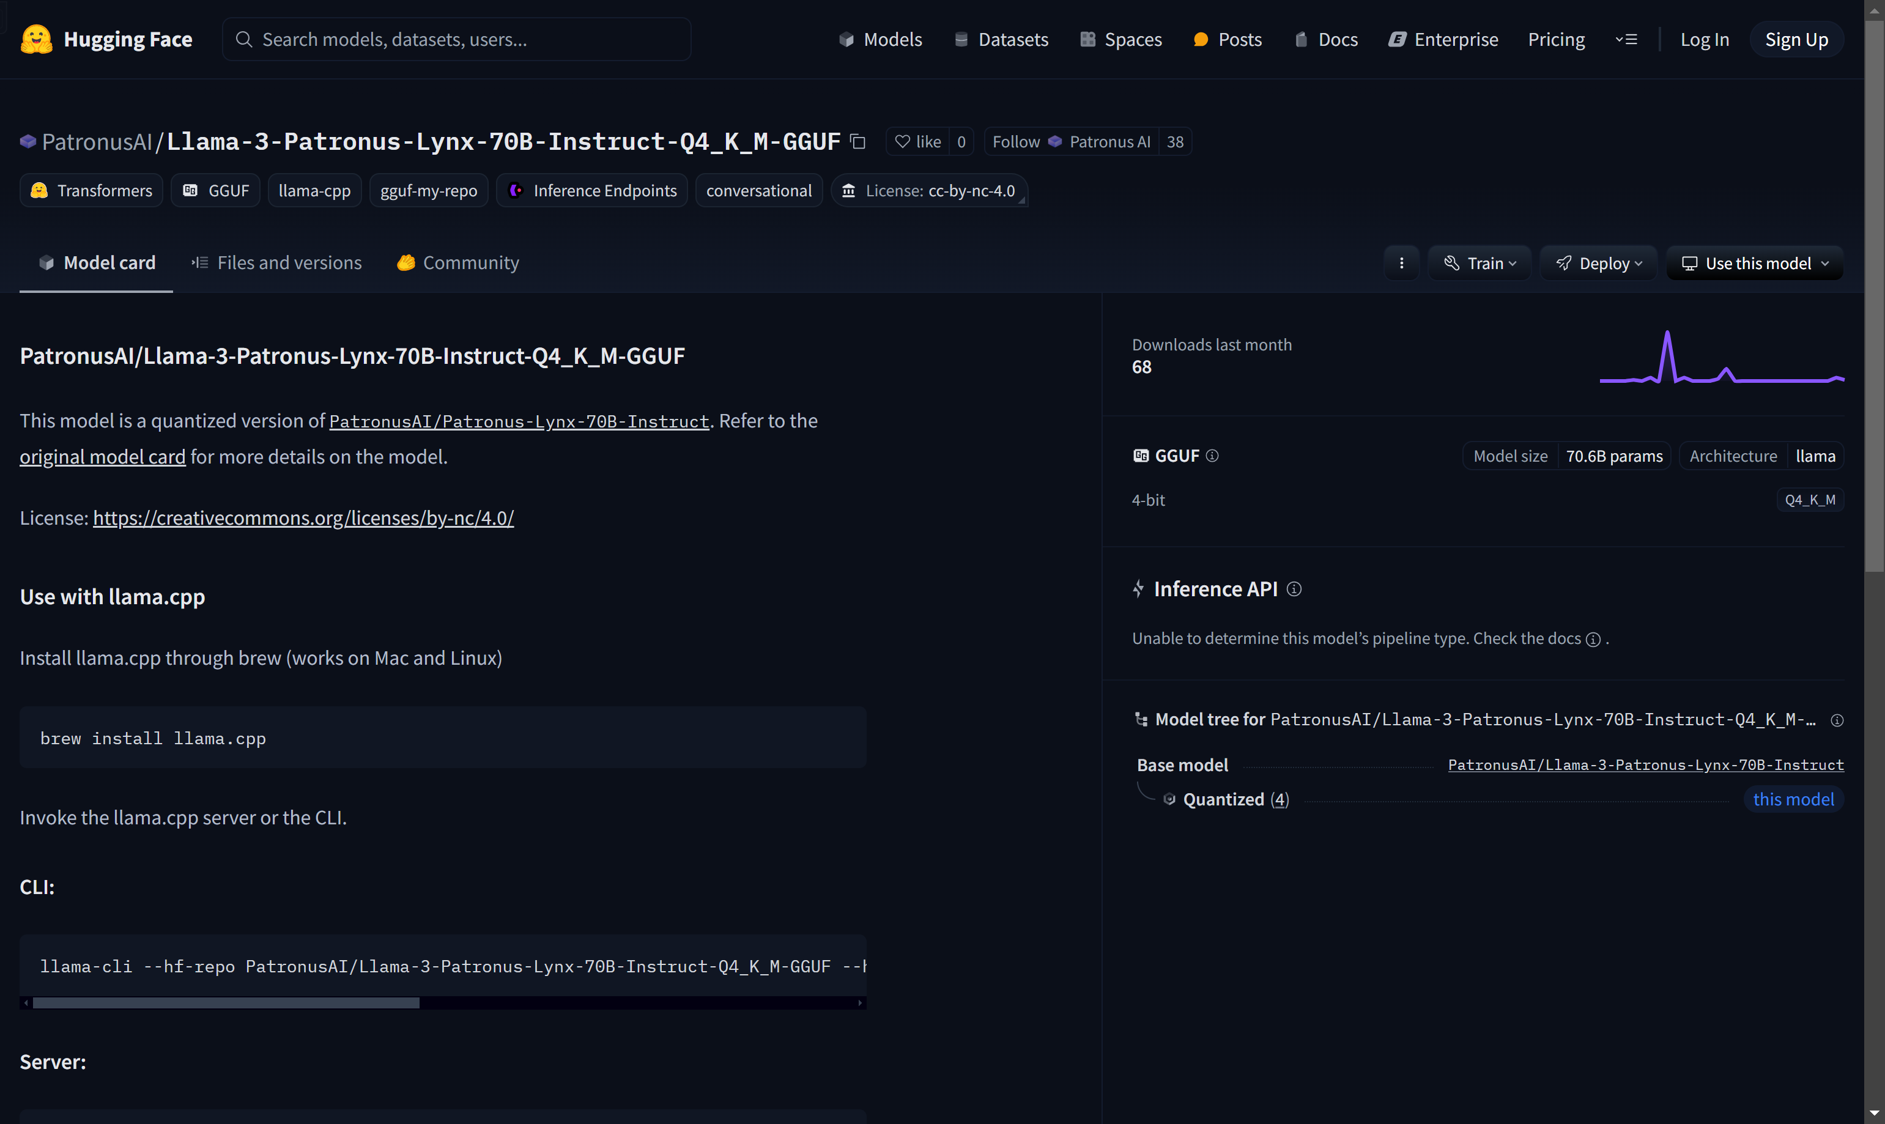Click the heart like icon
This screenshot has width=1885, height=1124.
(902, 142)
